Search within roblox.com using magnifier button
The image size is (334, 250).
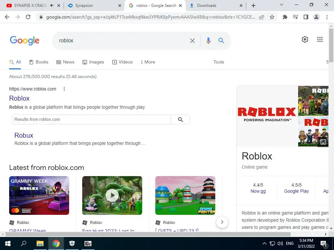click(x=180, y=119)
